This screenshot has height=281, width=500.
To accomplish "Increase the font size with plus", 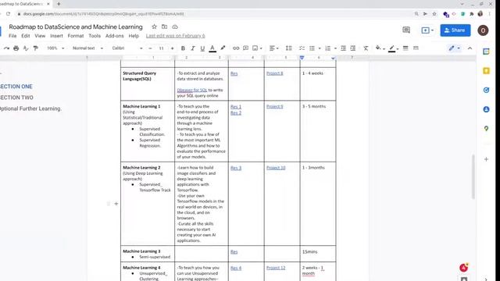I will coord(172,48).
